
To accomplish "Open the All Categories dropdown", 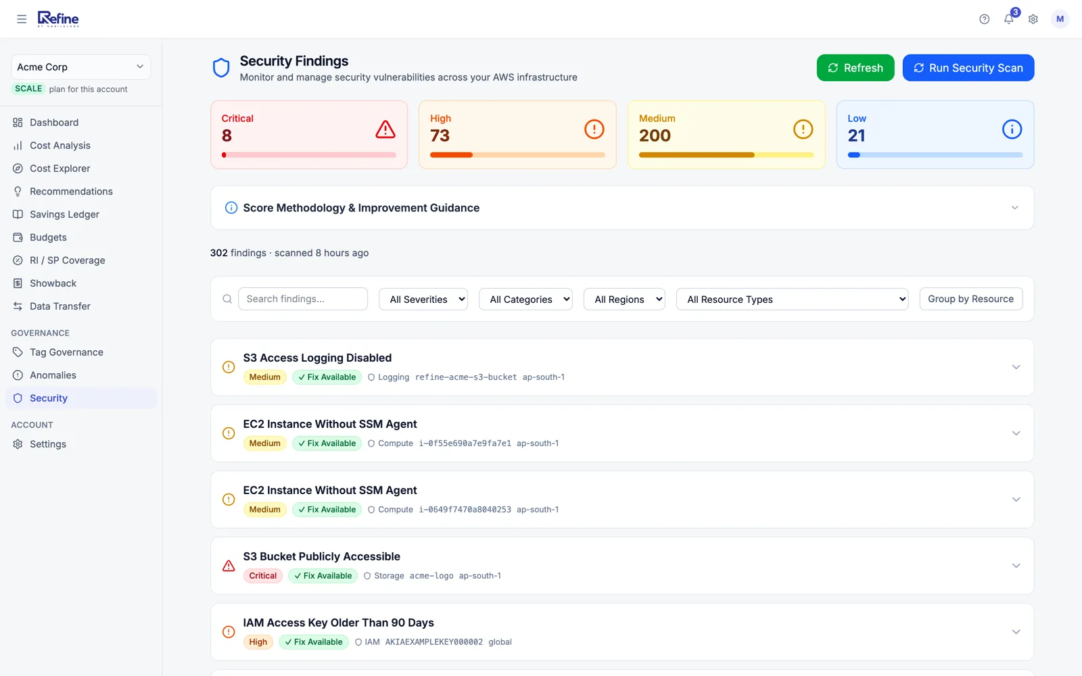I will (526, 299).
